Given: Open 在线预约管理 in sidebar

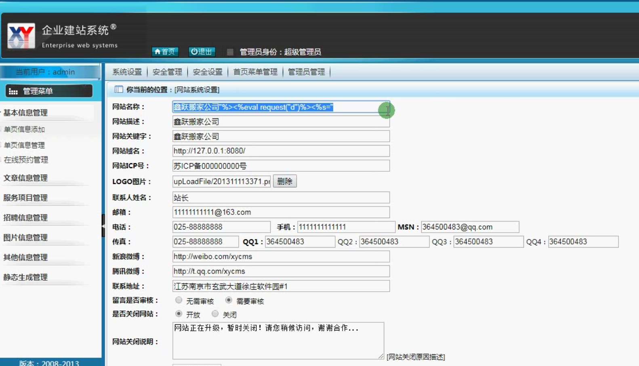Looking at the screenshot, I should [x=26, y=160].
